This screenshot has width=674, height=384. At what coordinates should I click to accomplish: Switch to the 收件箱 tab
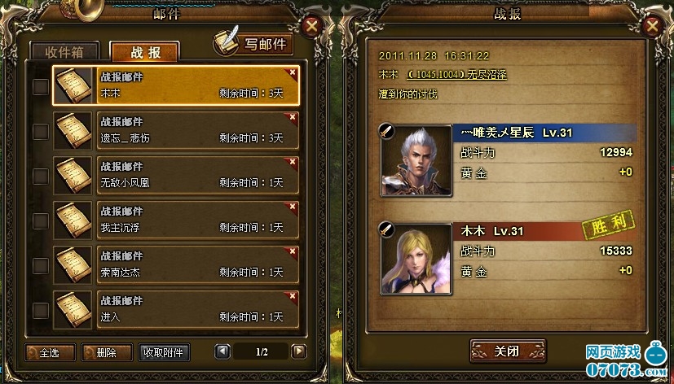click(64, 51)
